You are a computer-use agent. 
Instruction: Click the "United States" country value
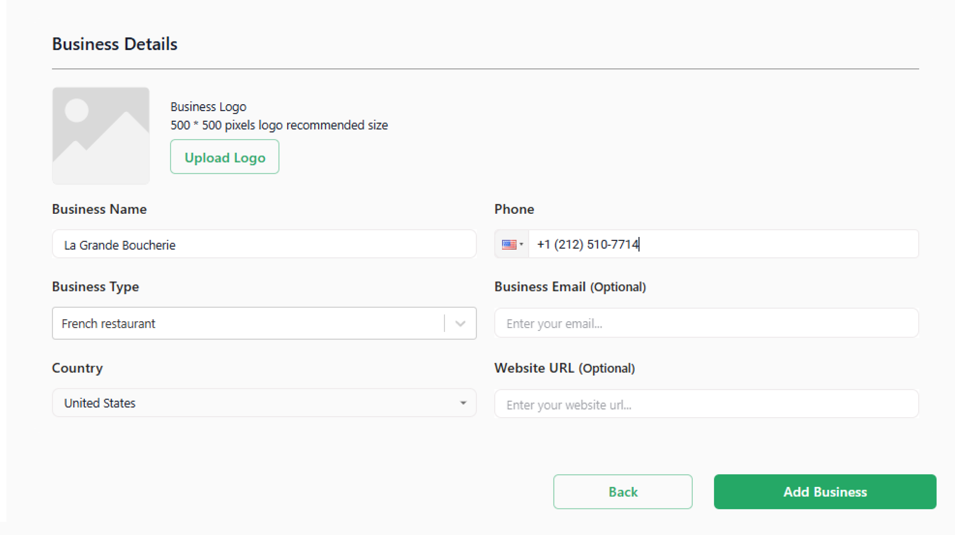coord(100,403)
